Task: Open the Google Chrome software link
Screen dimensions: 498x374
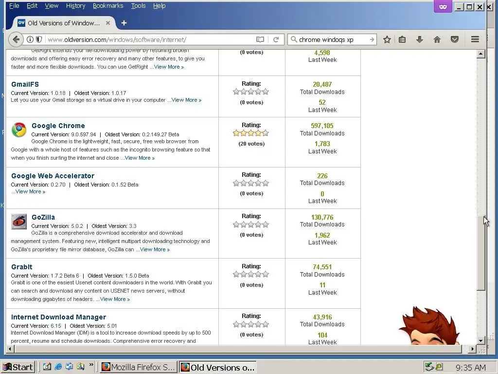Action: (x=58, y=126)
